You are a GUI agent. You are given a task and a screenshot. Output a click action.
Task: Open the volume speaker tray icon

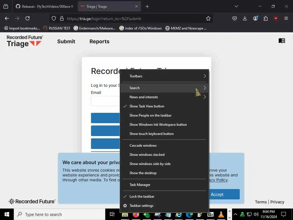[256, 214]
